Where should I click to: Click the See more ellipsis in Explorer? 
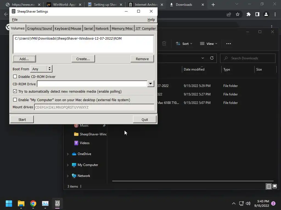click(229, 43)
